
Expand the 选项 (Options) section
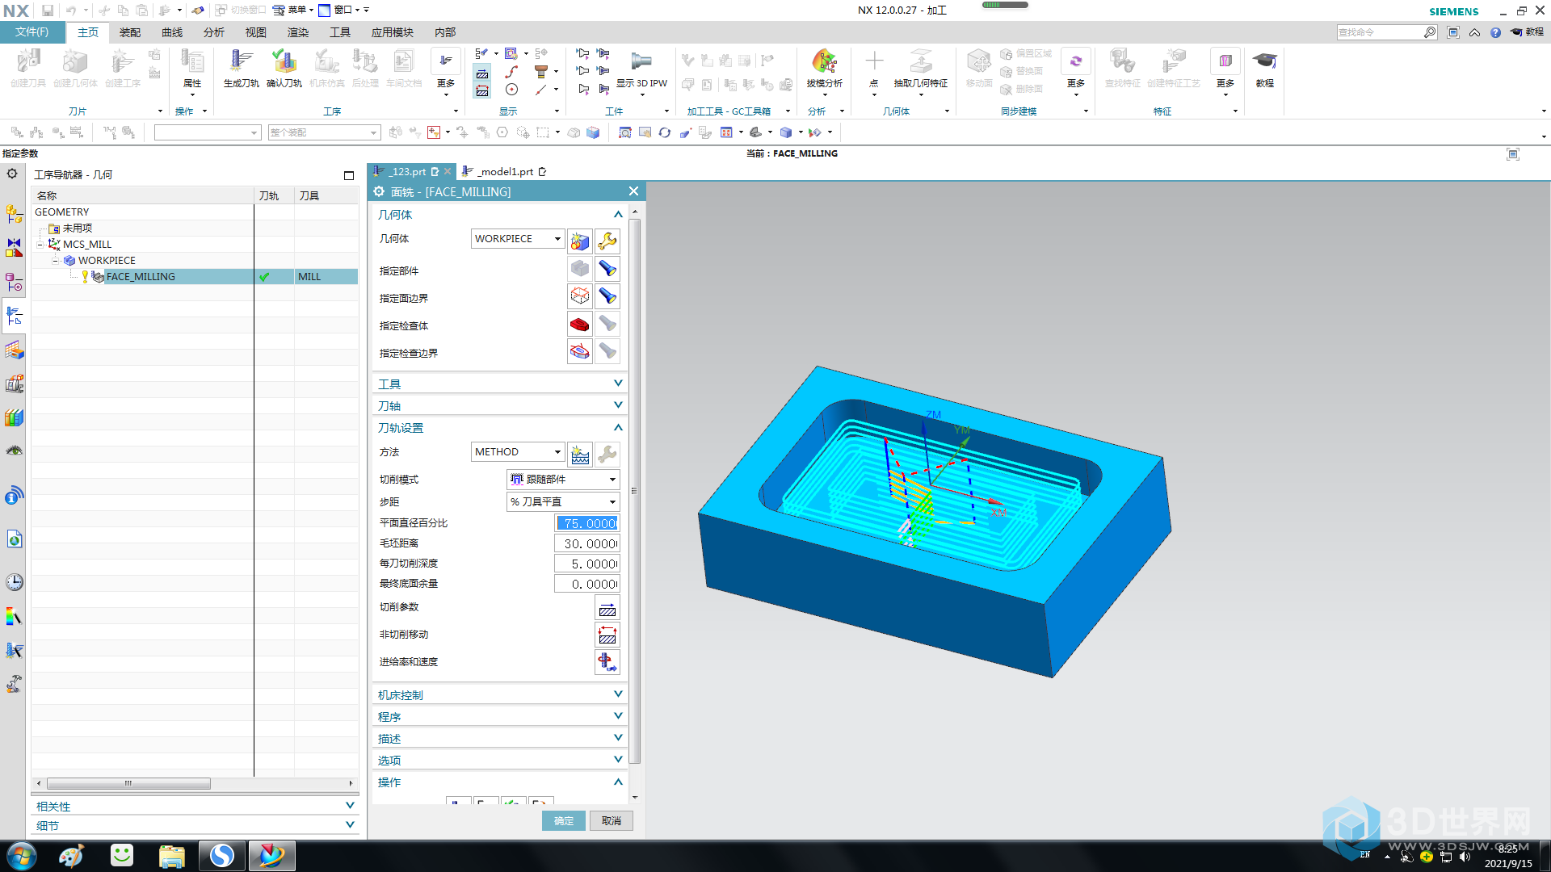[x=498, y=761]
